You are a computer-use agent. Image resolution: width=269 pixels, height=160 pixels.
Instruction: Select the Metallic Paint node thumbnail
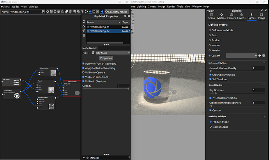pyautogui.click(x=51, y=106)
